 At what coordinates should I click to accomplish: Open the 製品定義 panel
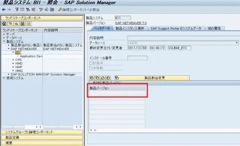tap(42, 138)
